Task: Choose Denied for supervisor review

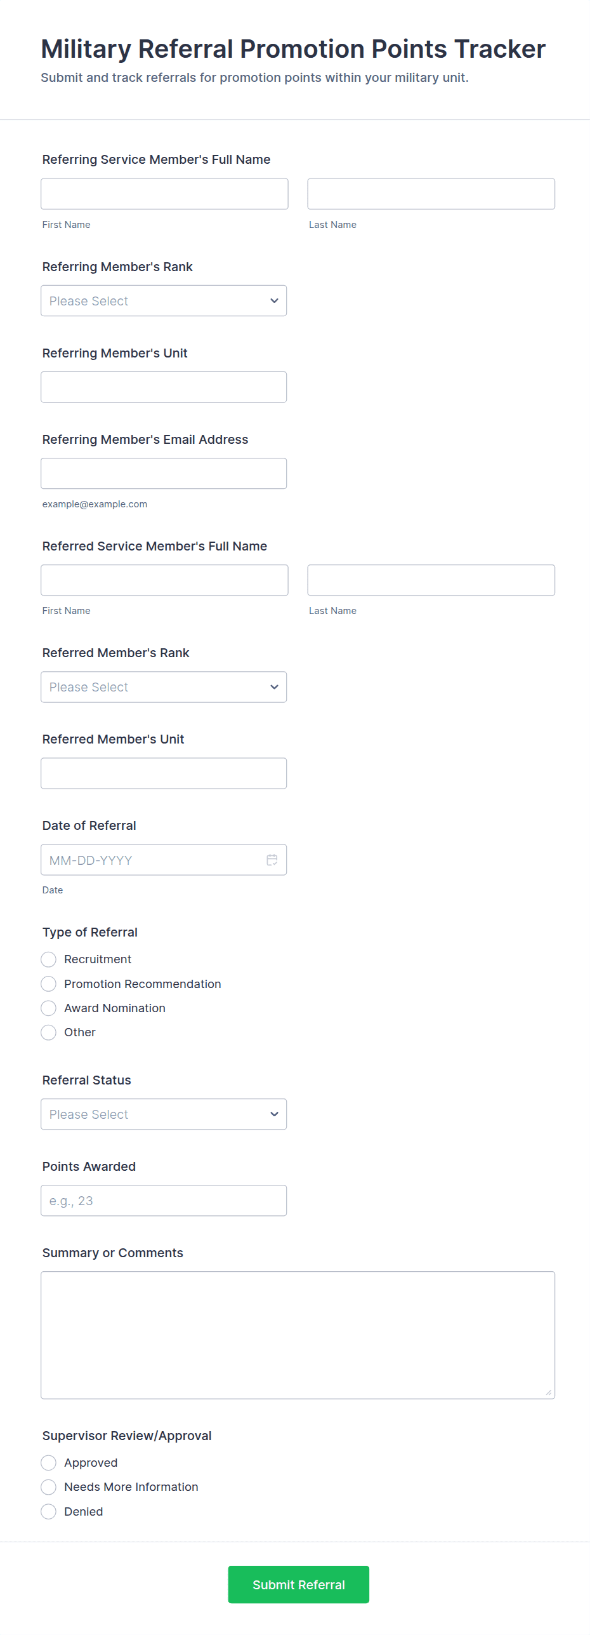Action: (x=49, y=1512)
